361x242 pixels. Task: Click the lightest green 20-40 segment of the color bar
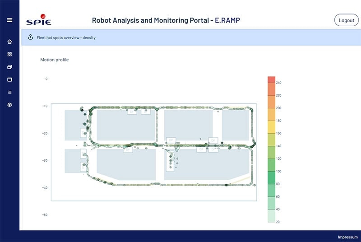coord(272,215)
